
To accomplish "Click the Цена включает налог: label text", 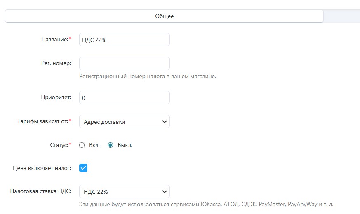I will [42, 167].
